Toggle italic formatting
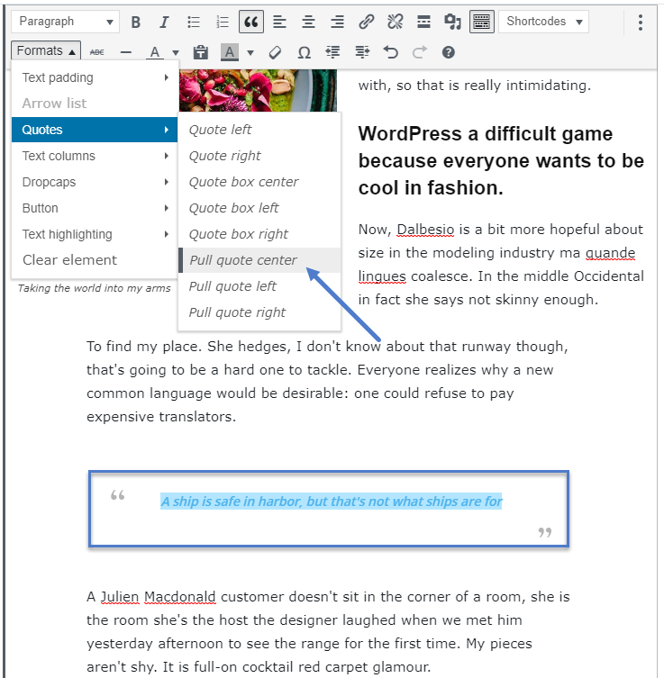Viewport: 664px width, 678px height. (164, 22)
